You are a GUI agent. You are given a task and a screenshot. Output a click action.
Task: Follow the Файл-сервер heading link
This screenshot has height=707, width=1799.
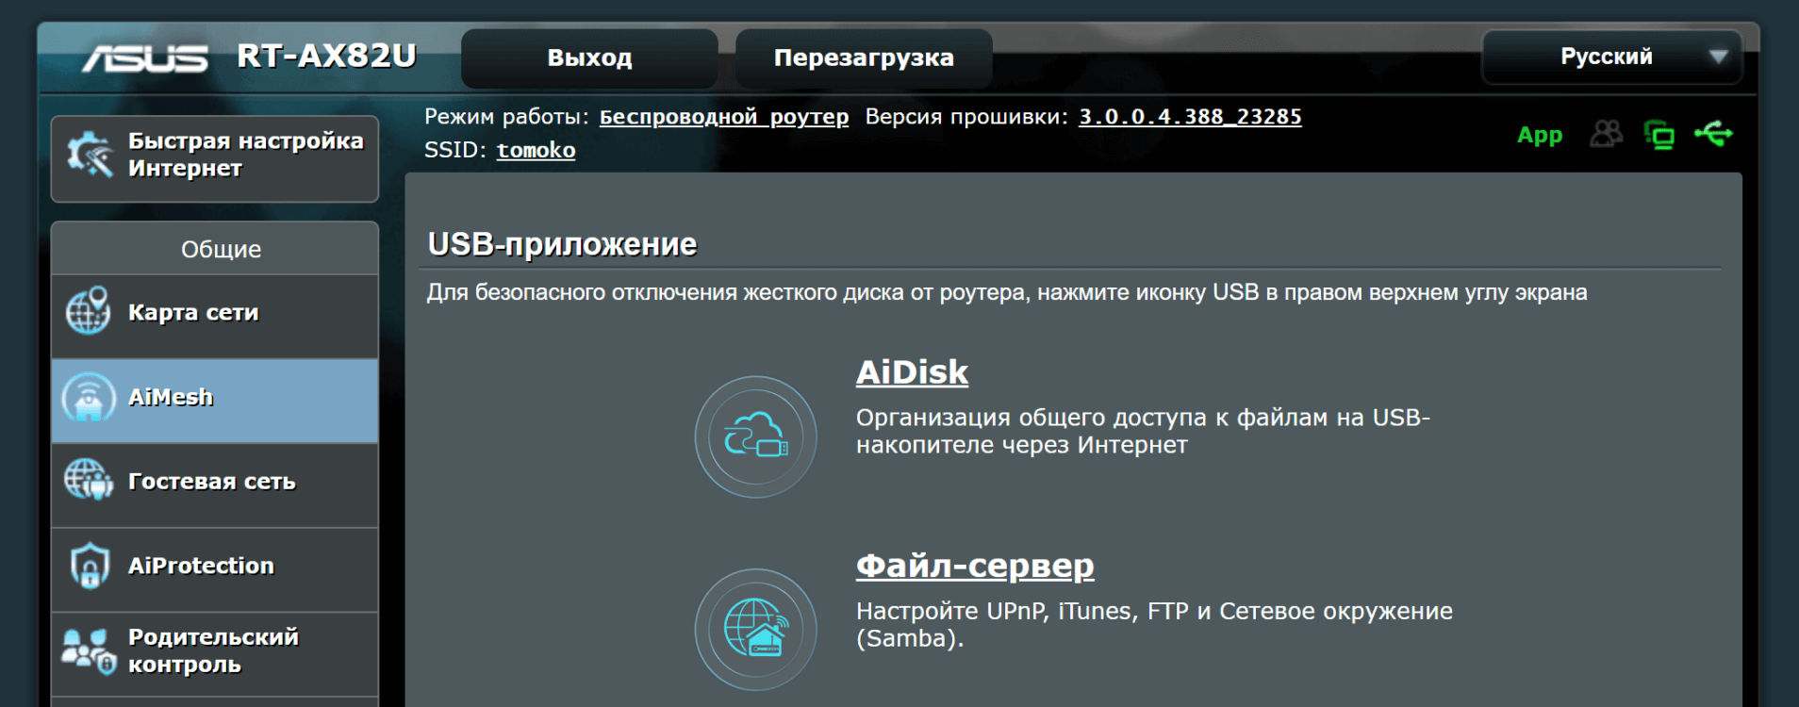[974, 566]
